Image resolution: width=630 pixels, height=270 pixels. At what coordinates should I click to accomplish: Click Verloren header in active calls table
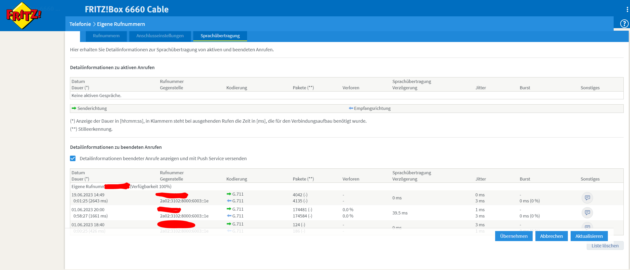click(x=351, y=88)
